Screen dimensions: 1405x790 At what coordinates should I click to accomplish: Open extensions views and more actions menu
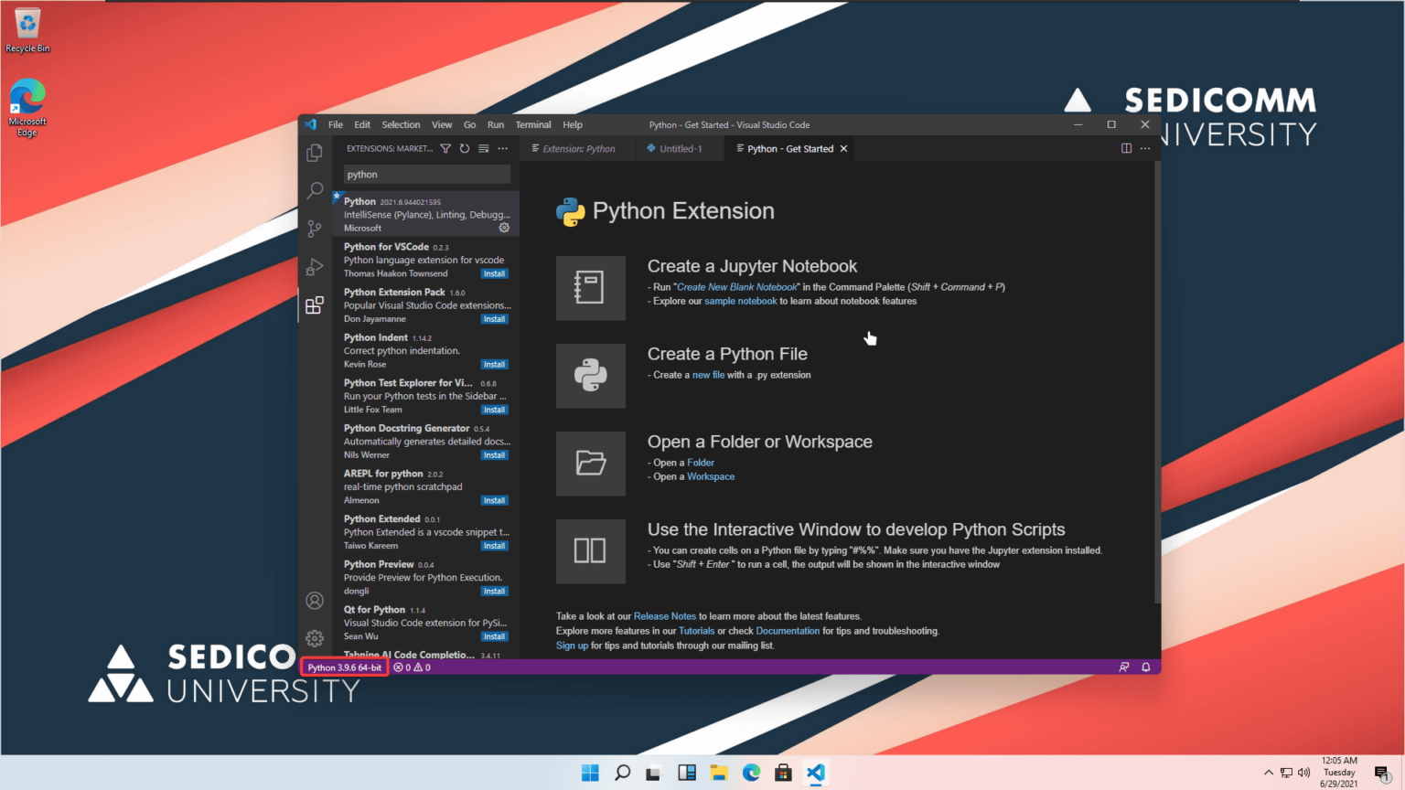tap(503, 148)
